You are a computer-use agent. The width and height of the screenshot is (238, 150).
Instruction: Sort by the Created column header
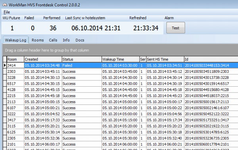pyautogui.click(x=43, y=59)
